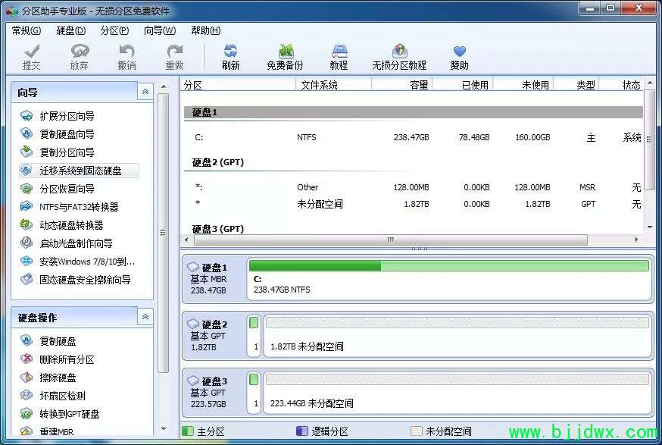The height and width of the screenshot is (445, 662).
Task: Run 坏扇区检测 disk operation
Action: pos(53,396)
